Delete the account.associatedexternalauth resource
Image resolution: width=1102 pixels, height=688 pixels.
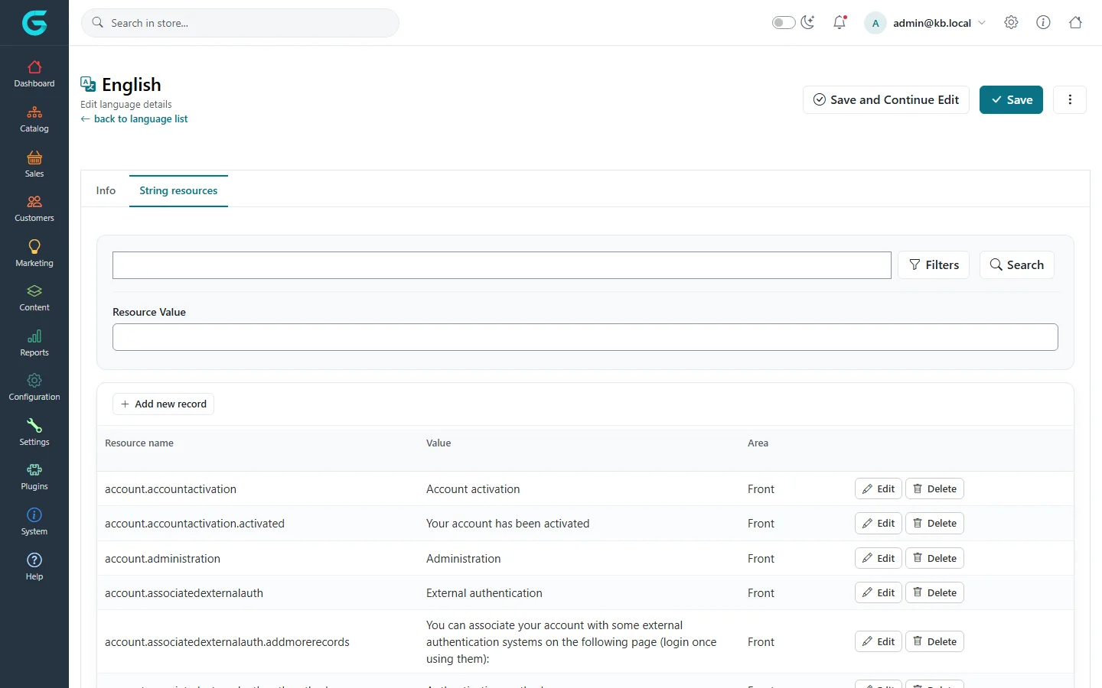coord(934,592)
